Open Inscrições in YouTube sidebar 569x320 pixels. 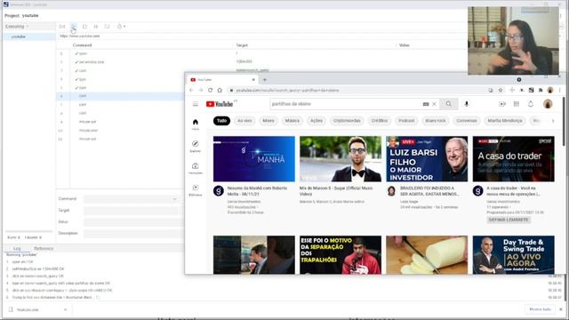click(196, 169)
